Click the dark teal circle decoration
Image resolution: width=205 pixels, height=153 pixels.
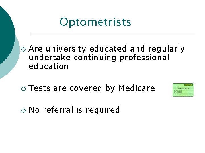click(6, 31)
